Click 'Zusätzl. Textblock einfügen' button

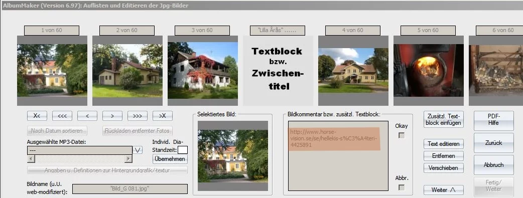click(444, 119)
